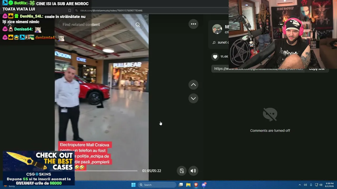Open site settings icon in address bar
Viewport: 337px width, 189px height.
[76, 10]
